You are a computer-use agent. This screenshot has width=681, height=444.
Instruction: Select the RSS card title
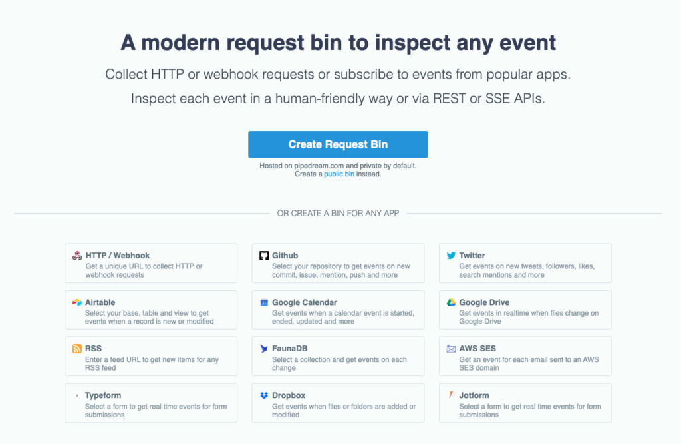point(93,349)
